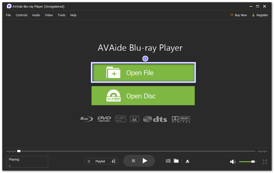This screenshot has width=274, height=173.
Task: Click the green Open Disc button
Action: pos(143,96)
